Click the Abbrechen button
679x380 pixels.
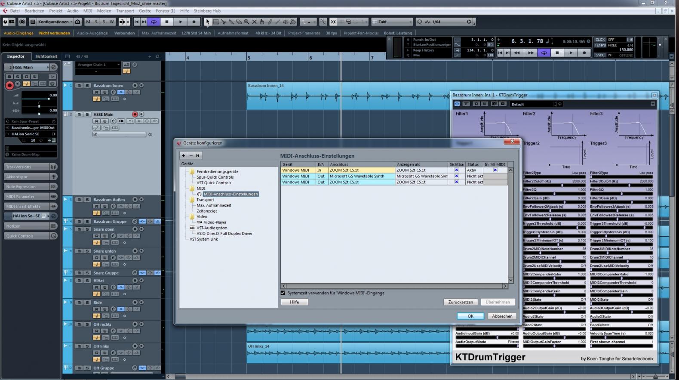coord(502,316)
